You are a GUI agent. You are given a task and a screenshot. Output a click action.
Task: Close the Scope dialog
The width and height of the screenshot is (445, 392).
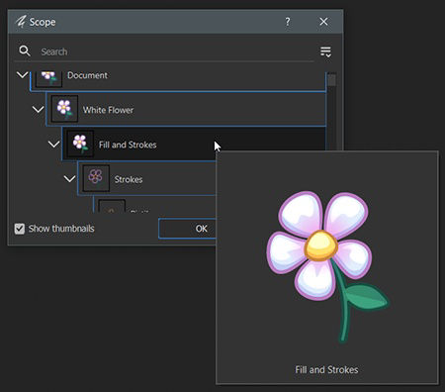[323, 22]
